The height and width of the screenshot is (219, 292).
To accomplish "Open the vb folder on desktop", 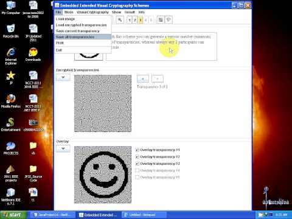I will pos(33,148).
